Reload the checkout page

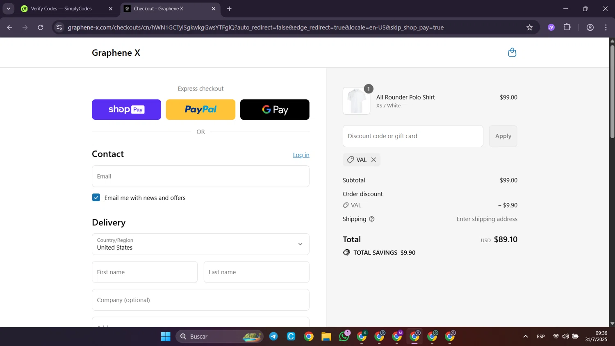[41, 27]
